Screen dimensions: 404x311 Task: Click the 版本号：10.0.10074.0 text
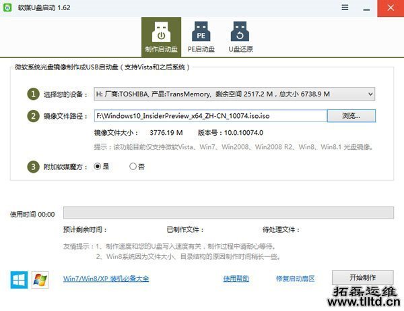click(230, 133)
